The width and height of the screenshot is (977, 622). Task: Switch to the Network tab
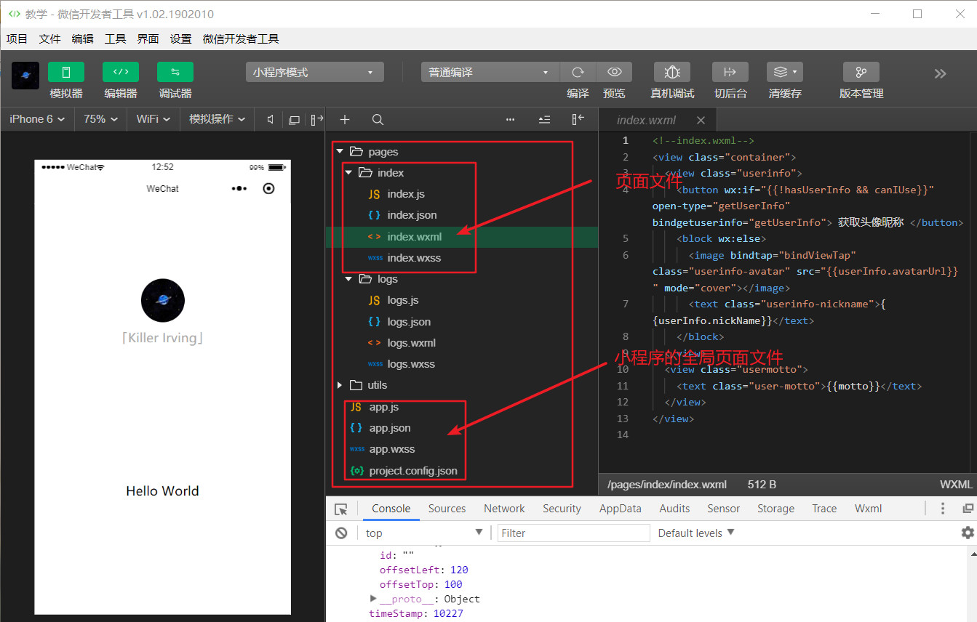504,509
